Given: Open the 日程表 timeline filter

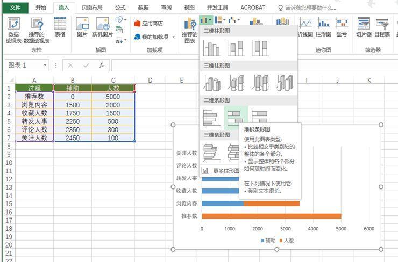Looking at the screenshot, I should 382,27.
